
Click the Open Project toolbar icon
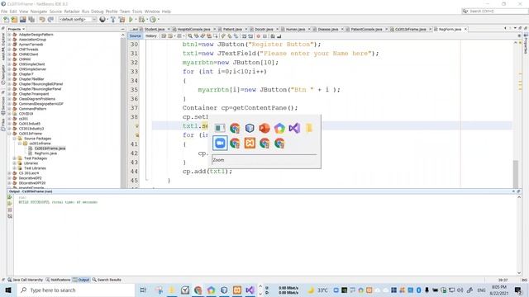coord(22,20)
